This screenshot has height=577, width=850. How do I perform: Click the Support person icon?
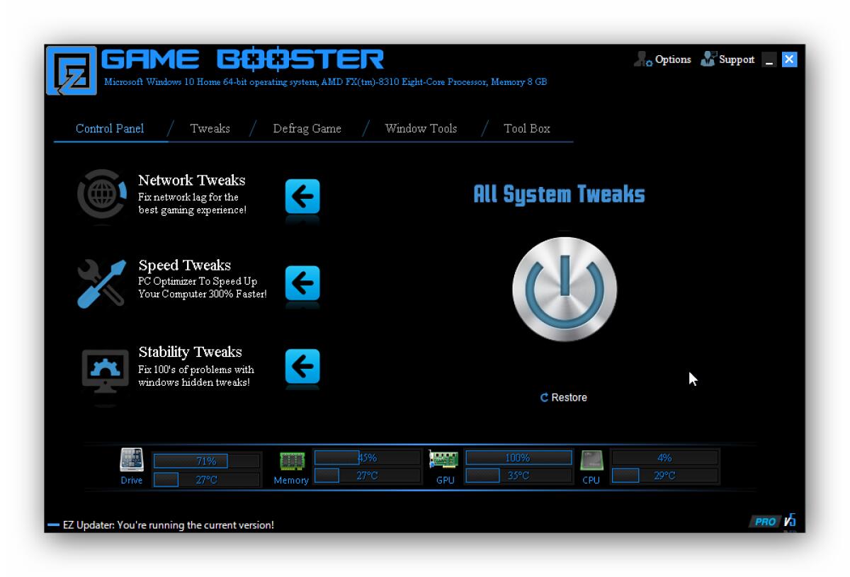click(708, 59)
